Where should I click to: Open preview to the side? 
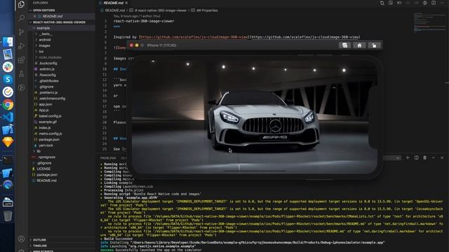point(391,3)
